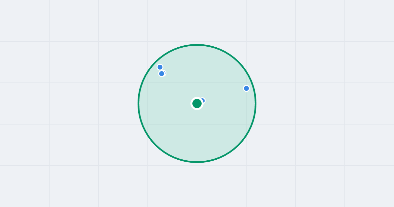
Task: Select the lone blue dot right of center
Action: (x=247, y=88)
